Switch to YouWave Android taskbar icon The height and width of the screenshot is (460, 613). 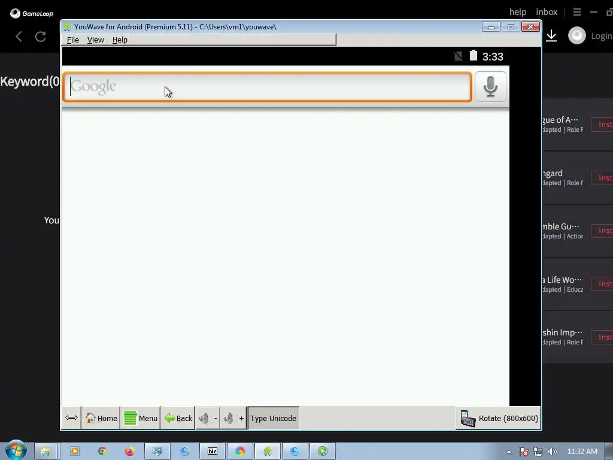coord(268,452)
